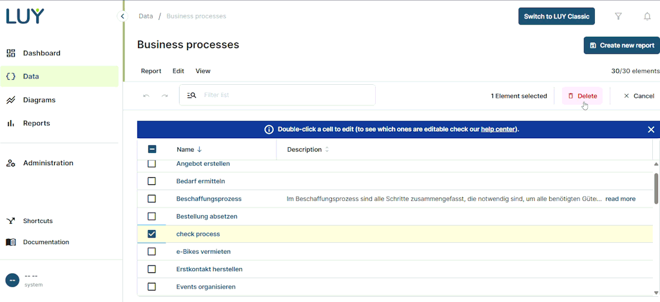660x302 pixels.
Task: Open the Report menu
Action: click(151, 71)
